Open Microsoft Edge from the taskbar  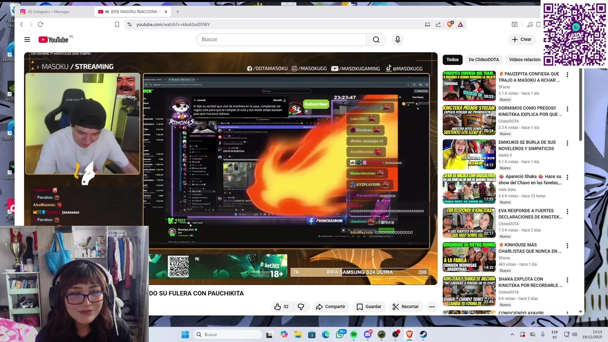point(326,334)
